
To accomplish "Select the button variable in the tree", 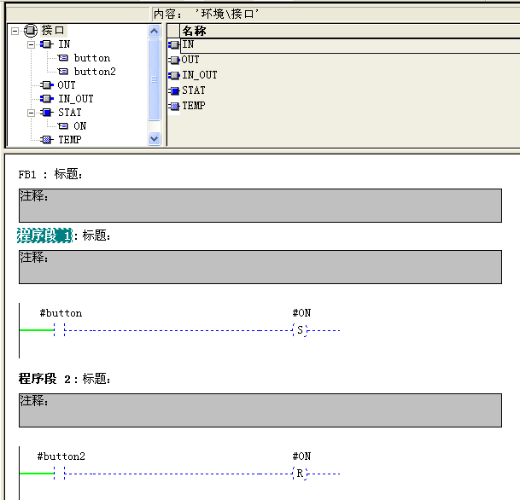I will (x=91, y=58).
